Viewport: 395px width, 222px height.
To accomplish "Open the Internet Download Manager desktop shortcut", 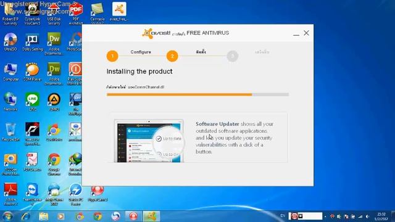I will [75, 164].
